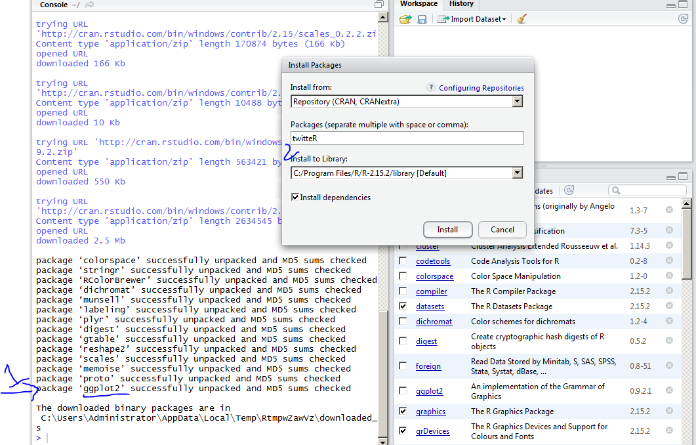Remove the codetools package via its x icon
696x445 pixels.
(669, 261)
